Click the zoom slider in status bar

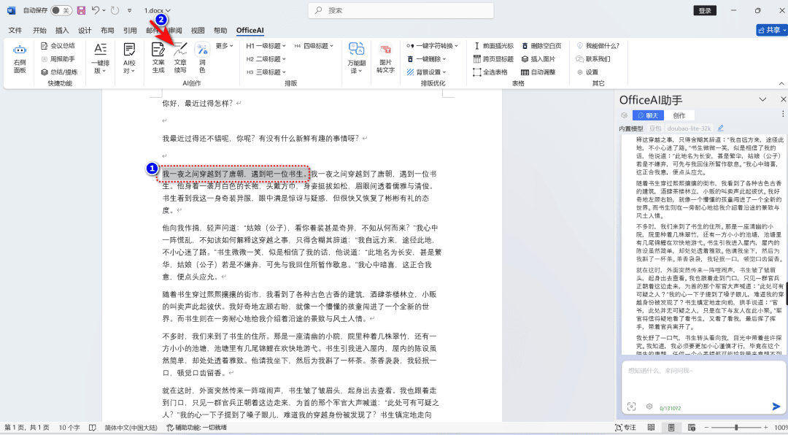[737, 428]
